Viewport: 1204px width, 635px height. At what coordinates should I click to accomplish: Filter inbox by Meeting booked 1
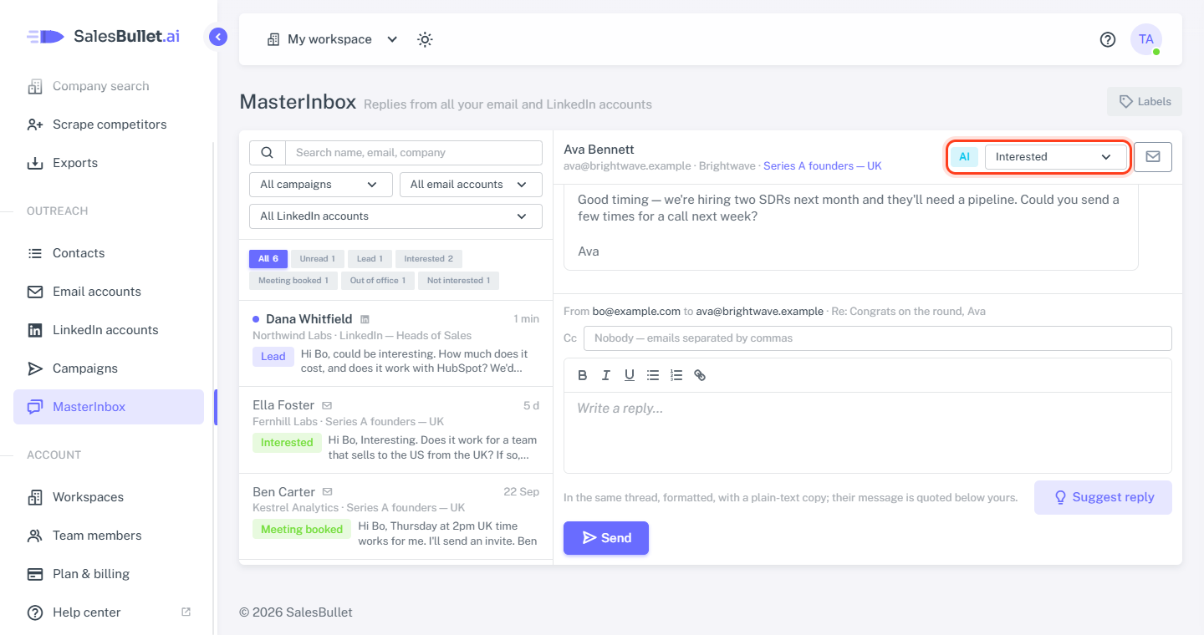point(293,281)
